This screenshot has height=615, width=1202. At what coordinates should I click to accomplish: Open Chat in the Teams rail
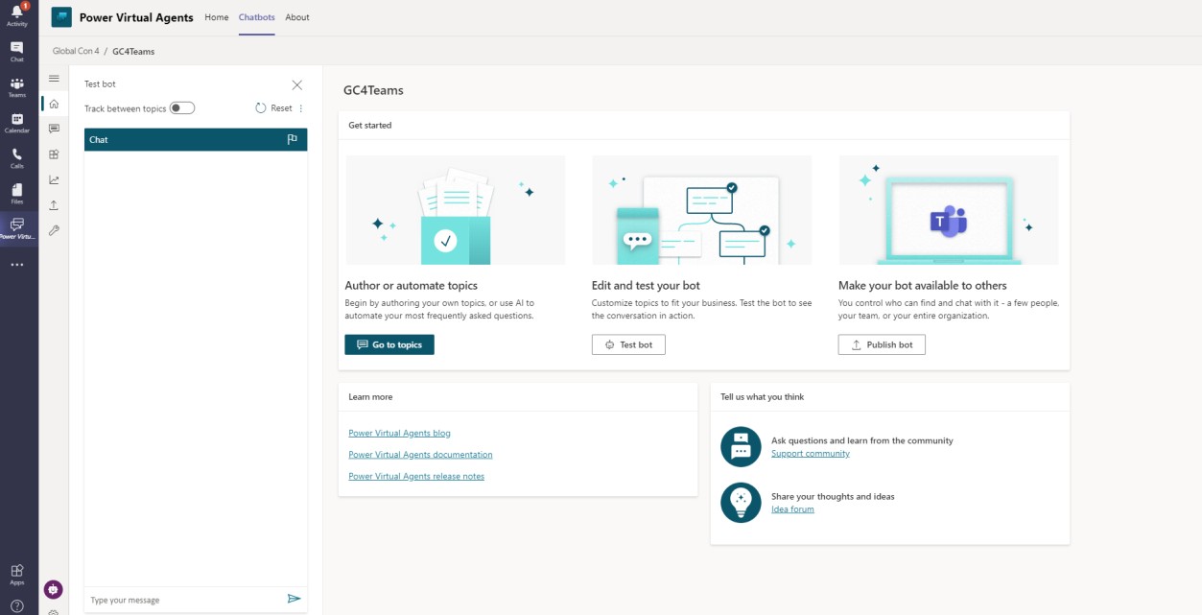(x=17, y=51)
